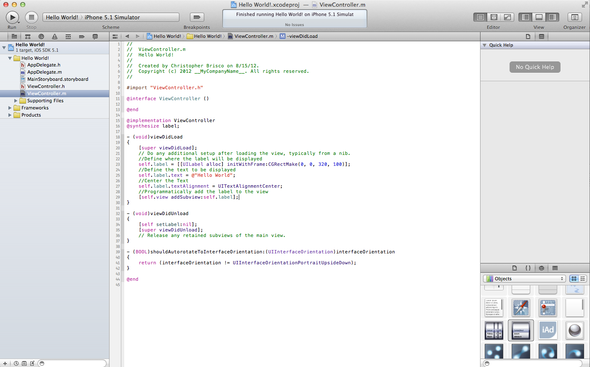590x367 pixels.
Task: Open AppDelegate.h in the navigator
Action: 44,65
